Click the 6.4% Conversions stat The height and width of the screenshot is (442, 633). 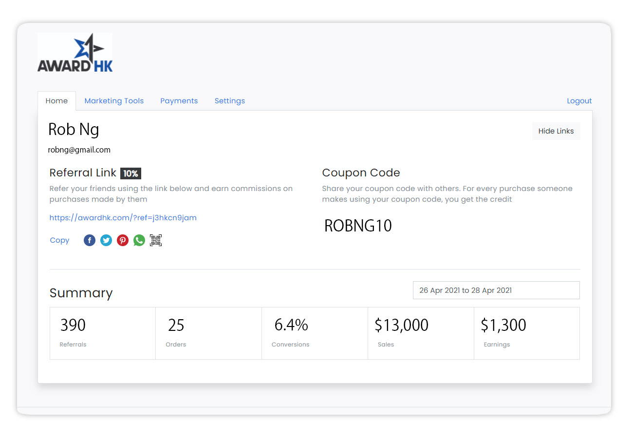[x=315, y=333]
